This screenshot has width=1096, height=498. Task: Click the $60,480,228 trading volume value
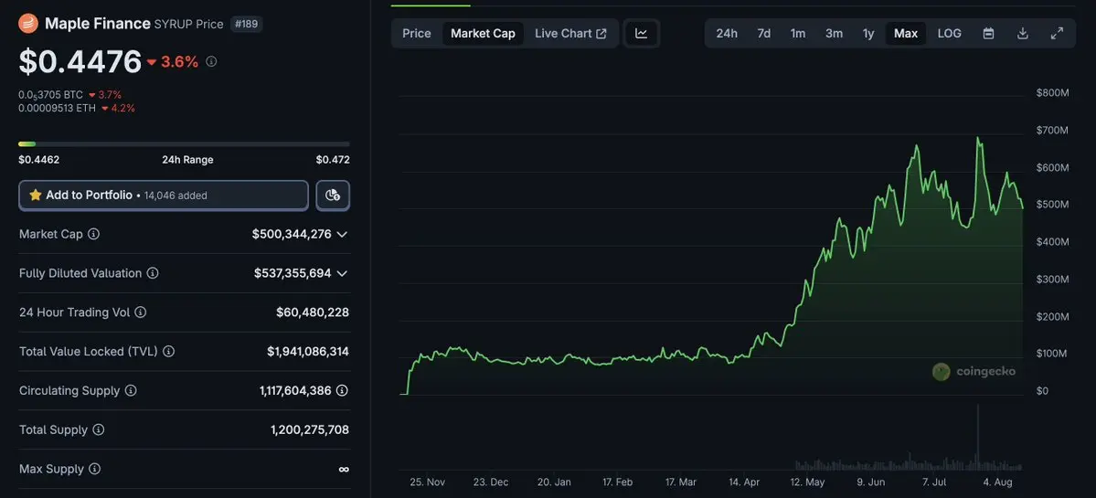[313, 313]
